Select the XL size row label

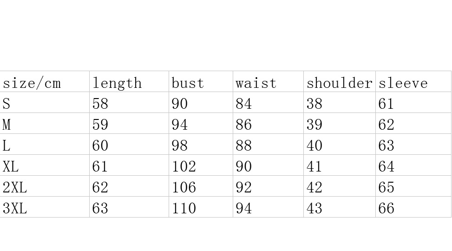(x=11, y=166)
